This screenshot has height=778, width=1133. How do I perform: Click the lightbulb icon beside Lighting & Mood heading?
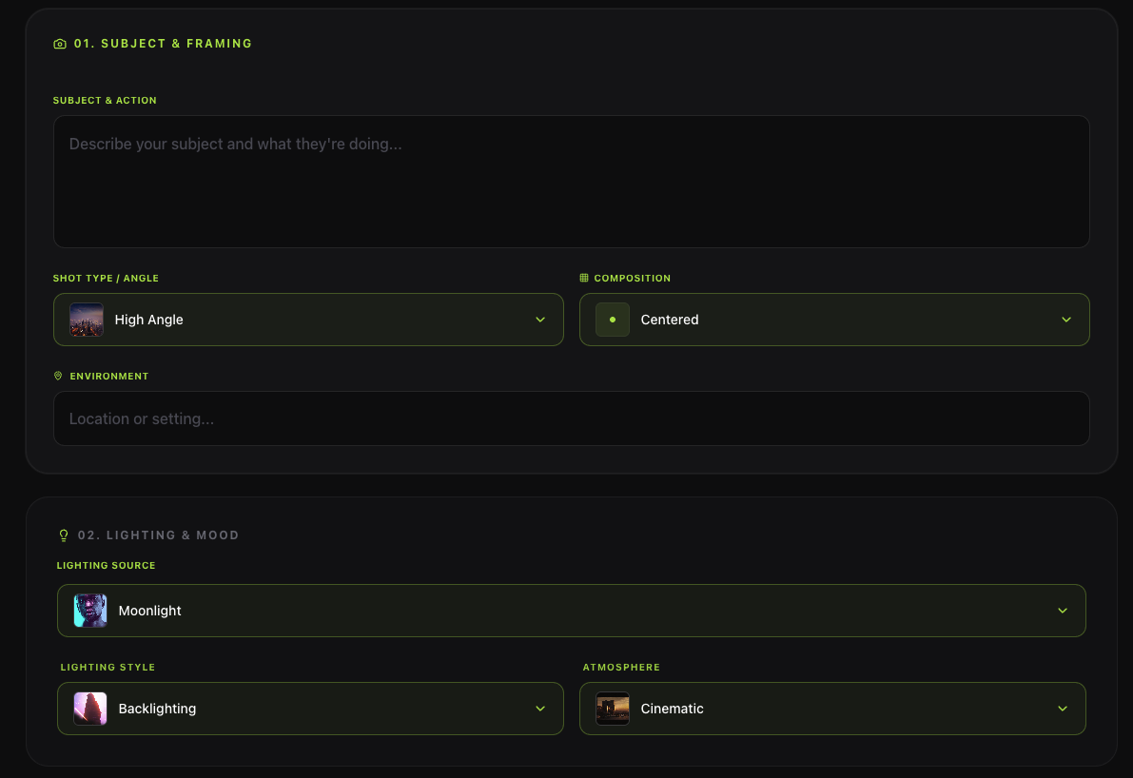tap(64, 535)
